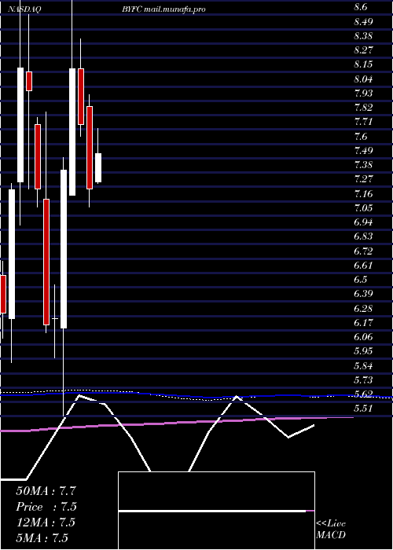Viewport: 393px width, 550px height.
Task: Click the 8.27 price axis label
Action: (363, 50)
